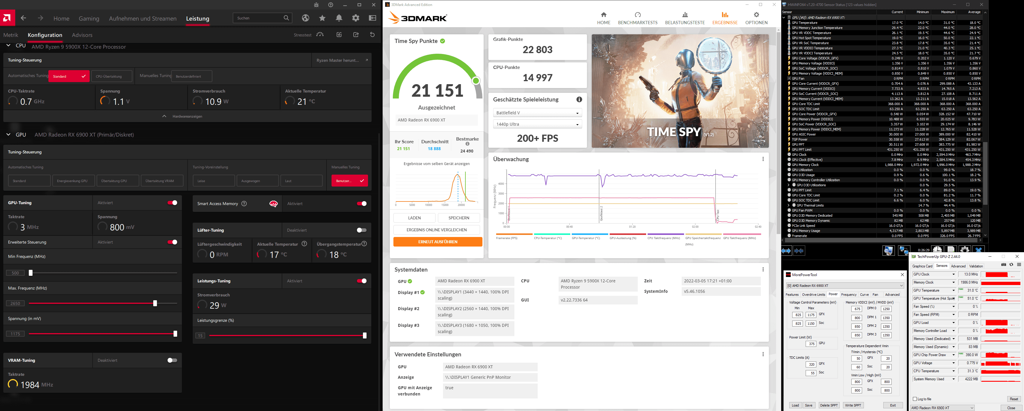Screen dimensions: 1024x411
Task: Select the Benutzer manual GPU tuning option
Action: tap(350, 181)
